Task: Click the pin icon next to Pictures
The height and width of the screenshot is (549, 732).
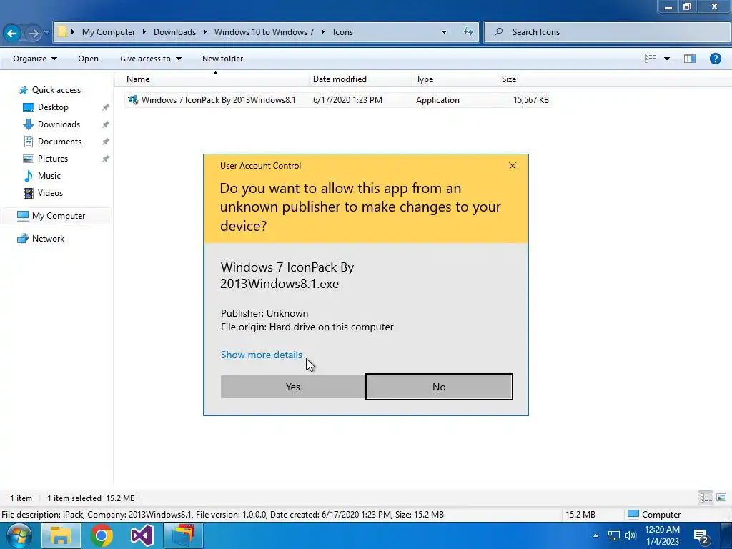Action: point(106,159)
